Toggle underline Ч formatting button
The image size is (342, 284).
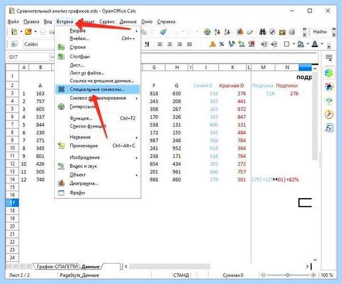pyautogui.click(x=147, y=44)
